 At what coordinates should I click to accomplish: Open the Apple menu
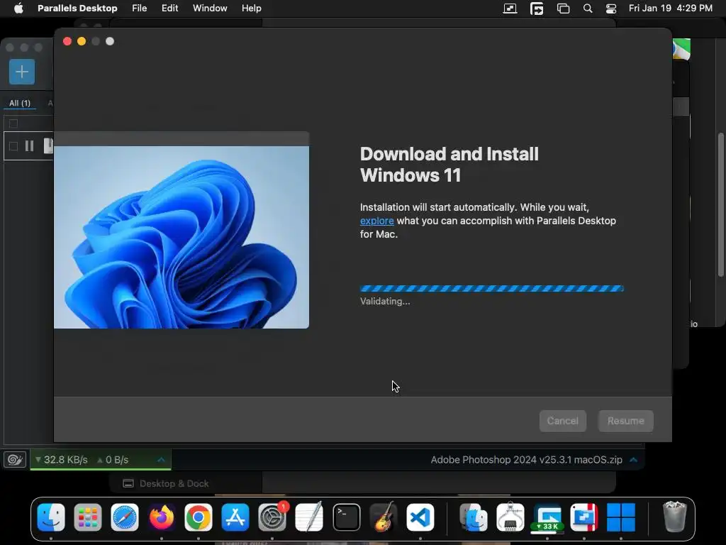pos(18,9)
